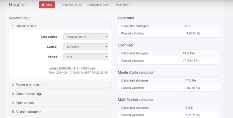Click Multi Market calculated strategies value 9 (63)
The width and height of the screenshot is (233, 118).
point(189,108)
